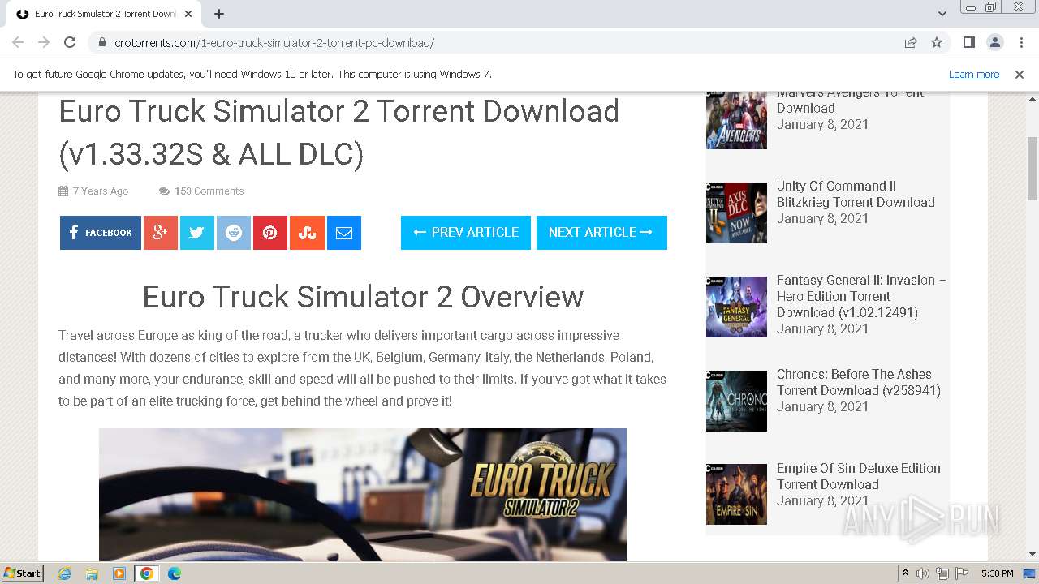Open Fantasy General II thumbnail
The height and width of the screenshot is (584, 1039).
coord(736,307)
